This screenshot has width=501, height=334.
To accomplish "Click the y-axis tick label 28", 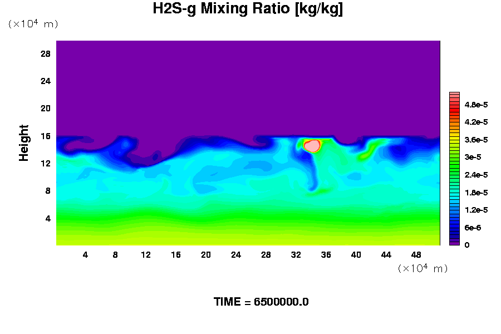I will click(x=45, y=54).
